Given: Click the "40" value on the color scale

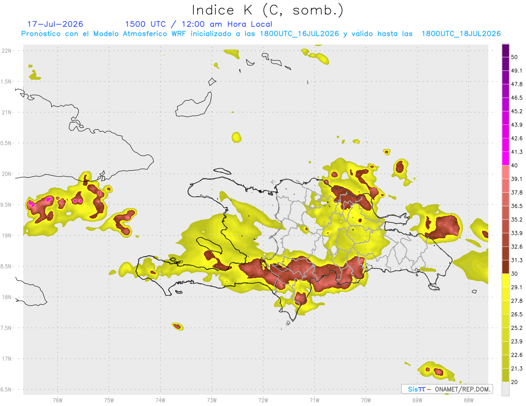Looking at the screenshot, I should [515, 166].
